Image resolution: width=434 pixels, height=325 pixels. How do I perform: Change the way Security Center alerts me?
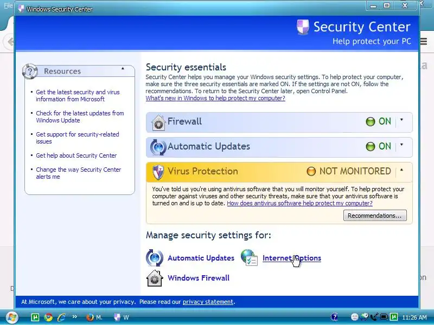[x=79, y=173]
